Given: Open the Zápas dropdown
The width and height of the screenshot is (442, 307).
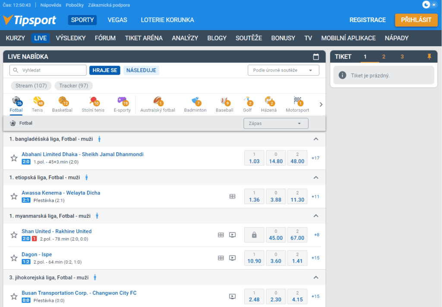Looking at the screenshot, I should [x=276, y=123].
